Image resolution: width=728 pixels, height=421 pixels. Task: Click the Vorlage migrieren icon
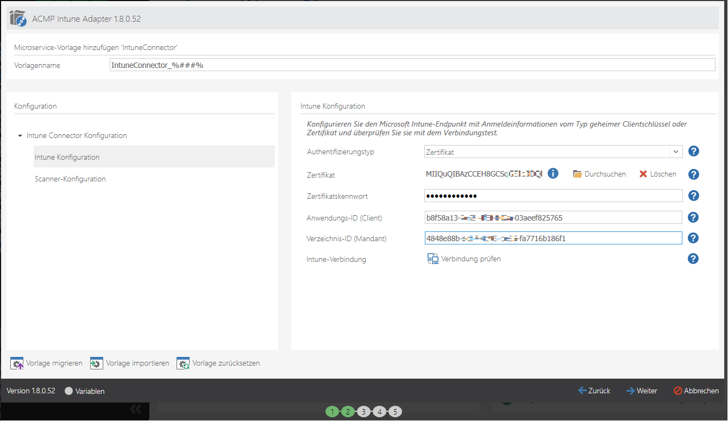pyautogui.click(x=17, y=363)
